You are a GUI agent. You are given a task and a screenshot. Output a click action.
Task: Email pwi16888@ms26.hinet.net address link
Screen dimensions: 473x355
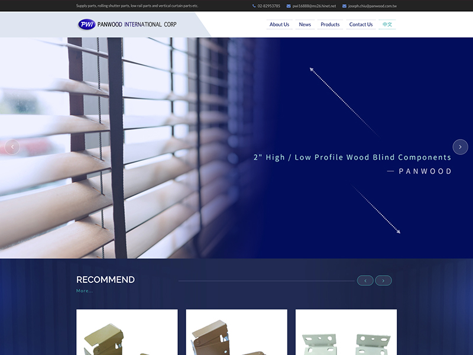pos(314,6)
